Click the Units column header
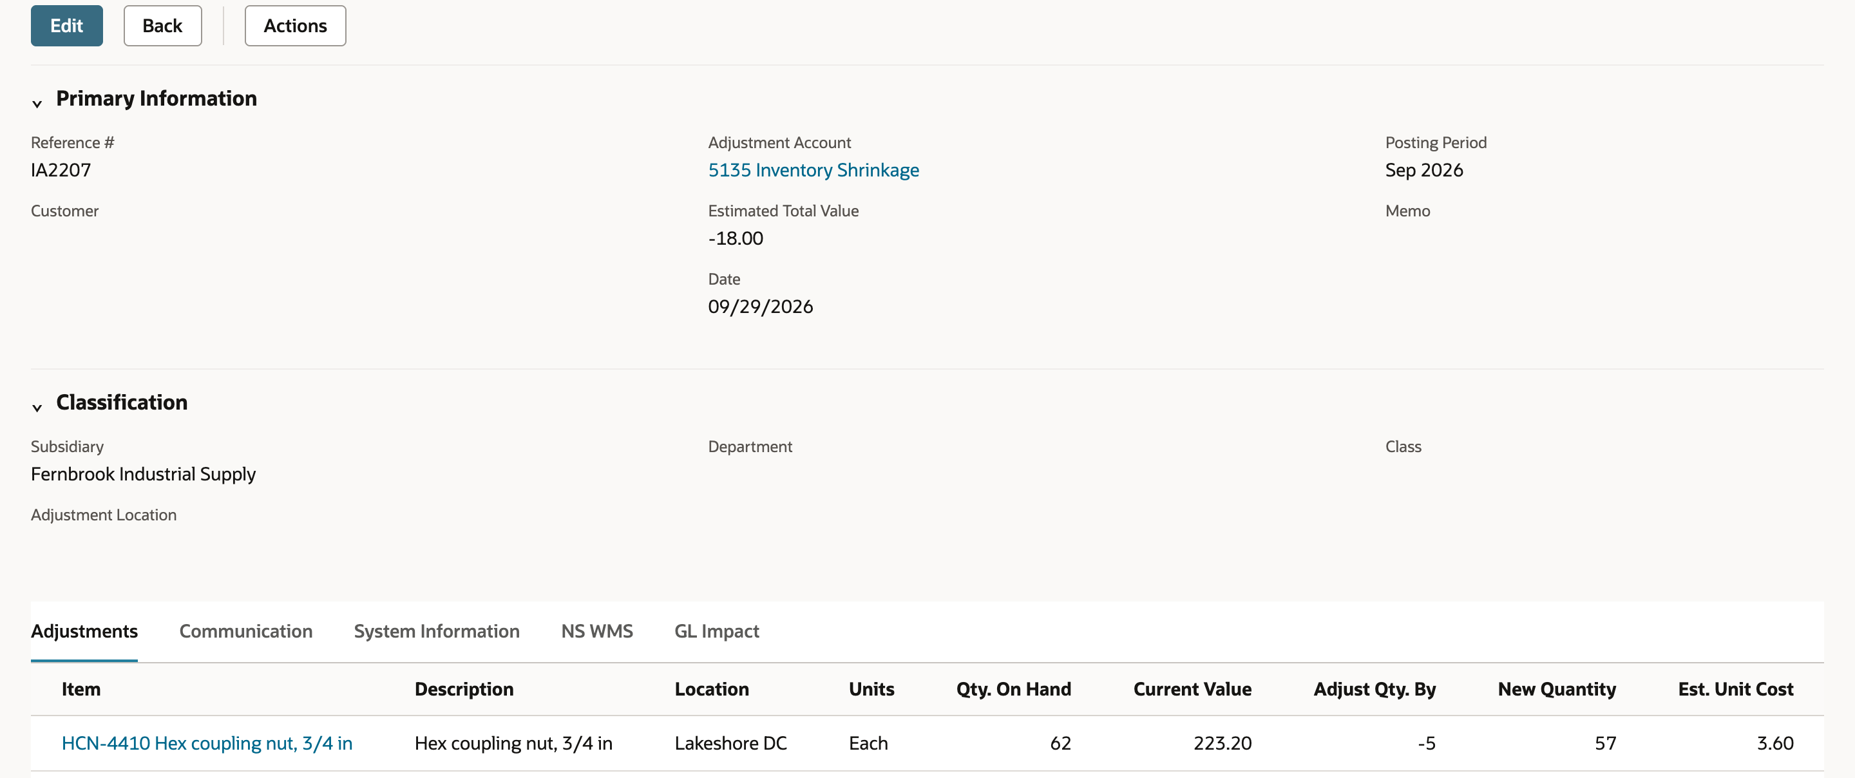The width and height of the screenshot is (1855, 778). [871, 689]
